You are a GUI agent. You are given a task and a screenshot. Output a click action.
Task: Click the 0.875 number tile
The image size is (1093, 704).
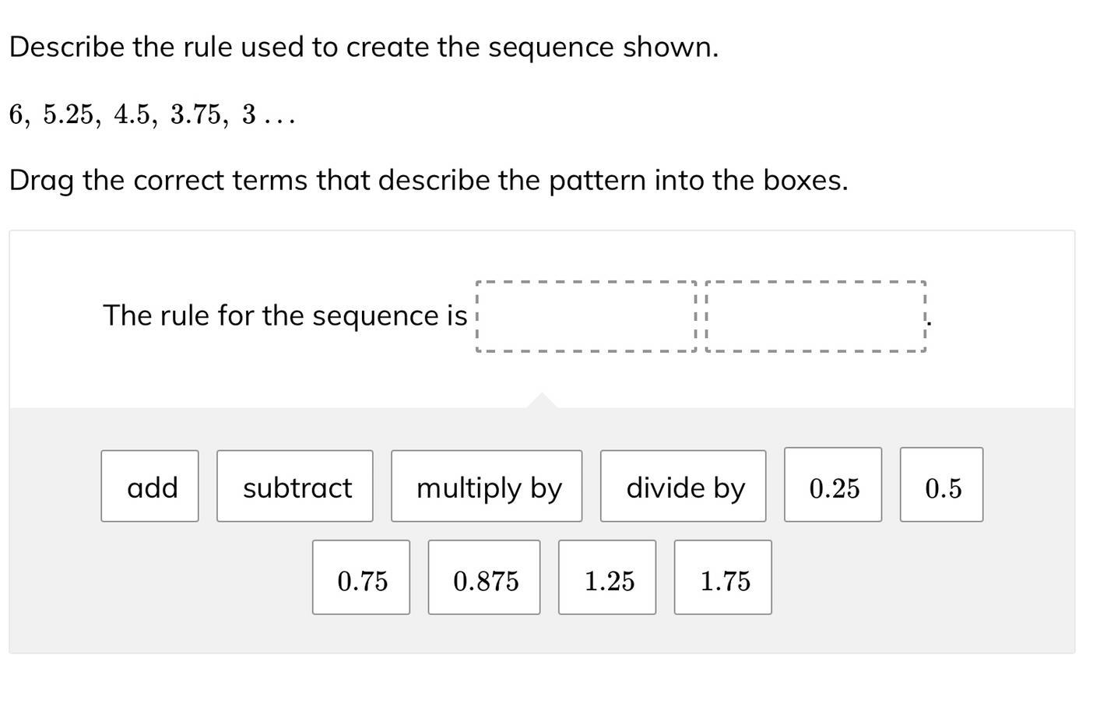click(484, 578)
